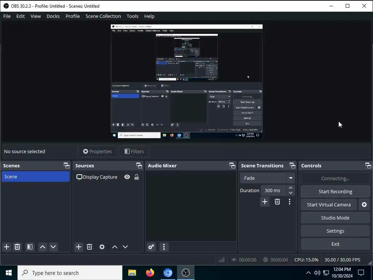
Task: Open the Scene Collection menu
Action: point(103,16)
